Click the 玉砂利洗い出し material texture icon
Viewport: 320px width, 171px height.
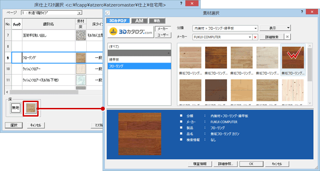pos(81,35)
